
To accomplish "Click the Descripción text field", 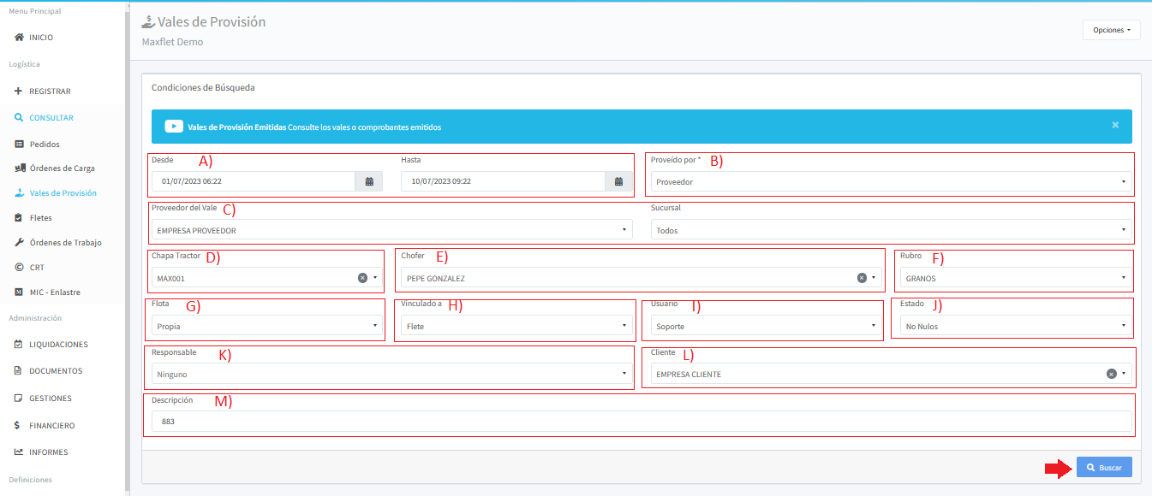I will tap(641, 422).
